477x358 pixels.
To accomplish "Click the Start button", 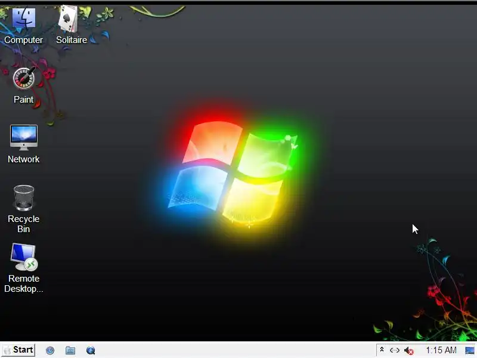I will click(18, 350).
